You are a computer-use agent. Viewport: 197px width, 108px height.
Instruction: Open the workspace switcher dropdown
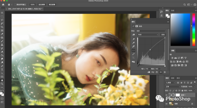pyautogui.click(x=189, y=5)
